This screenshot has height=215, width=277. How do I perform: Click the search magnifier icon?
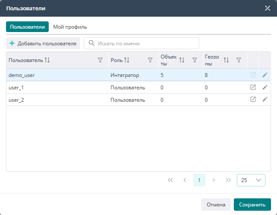(x=91, y=43)
